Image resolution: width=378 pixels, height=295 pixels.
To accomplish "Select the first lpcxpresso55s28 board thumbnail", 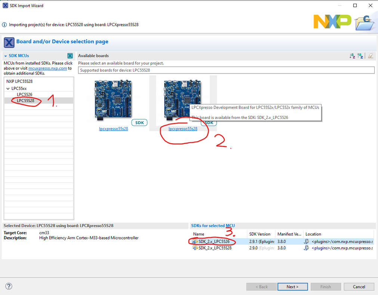I will [113, 100].
